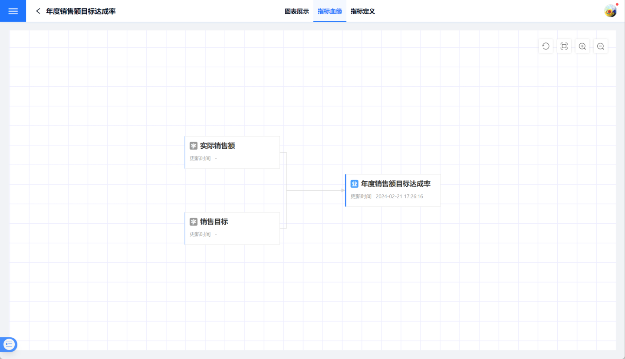Open the hamburger main menu
Image resolution: width=625 pixels, height=359 pixels.
13,11
